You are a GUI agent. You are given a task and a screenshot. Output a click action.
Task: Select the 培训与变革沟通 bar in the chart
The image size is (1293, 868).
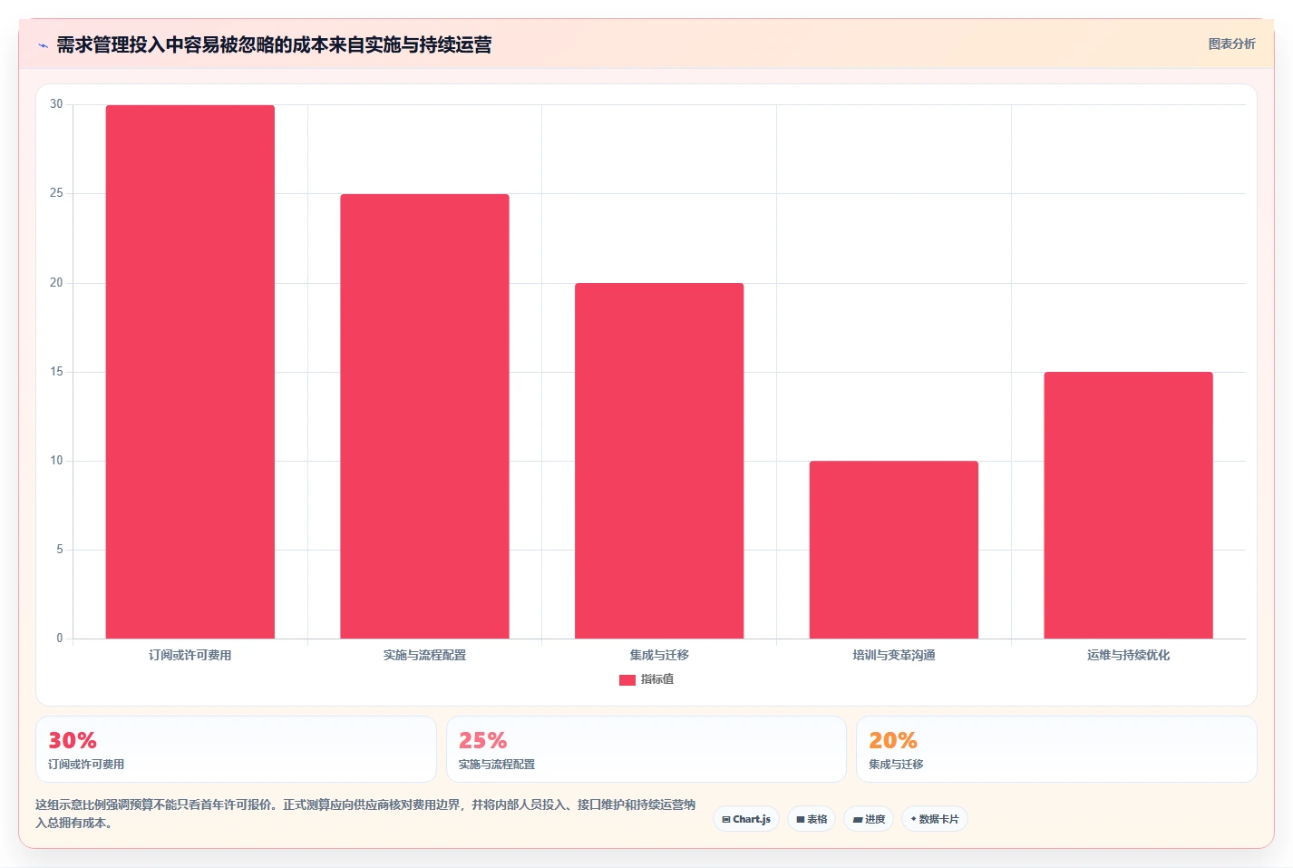pos(894,550)
